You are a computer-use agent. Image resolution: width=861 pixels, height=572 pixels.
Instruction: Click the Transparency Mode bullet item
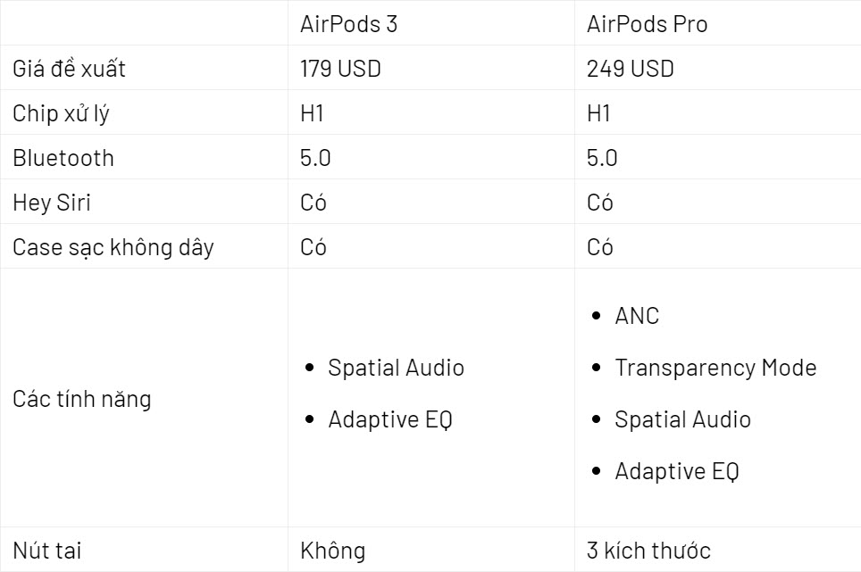715,368
